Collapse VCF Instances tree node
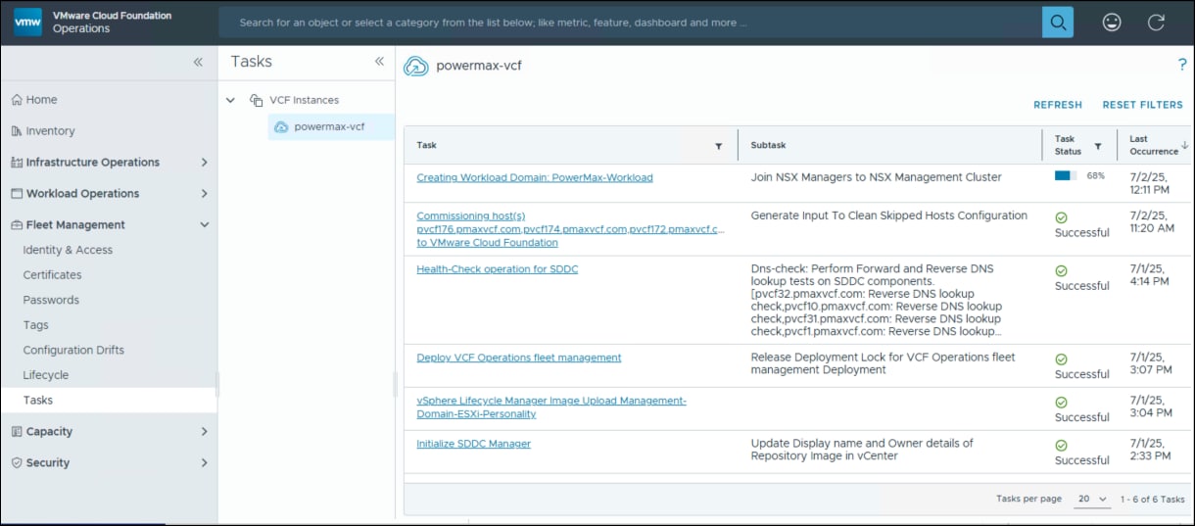The image size is (1195, 526). 231,100
